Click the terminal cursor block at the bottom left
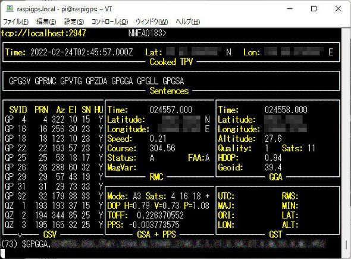 [x=2, y=254]
